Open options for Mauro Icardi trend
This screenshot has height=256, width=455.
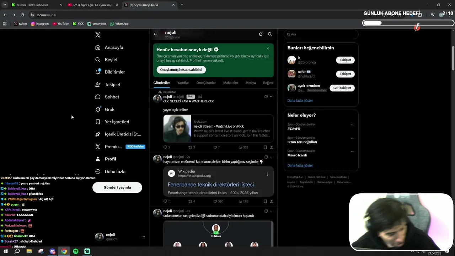pos(353,151)
